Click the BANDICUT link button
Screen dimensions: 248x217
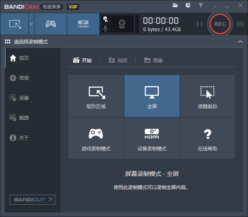pos(32,199)
